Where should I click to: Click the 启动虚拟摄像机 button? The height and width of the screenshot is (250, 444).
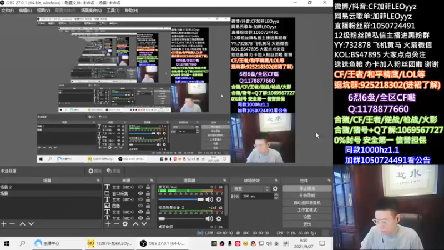(x=307, y=203)
